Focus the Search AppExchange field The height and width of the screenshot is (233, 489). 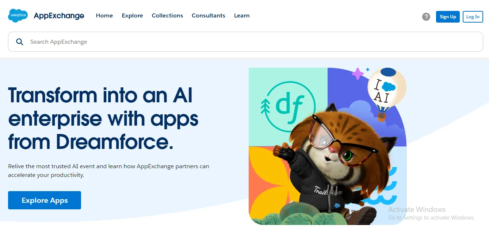tap(245, 42)
